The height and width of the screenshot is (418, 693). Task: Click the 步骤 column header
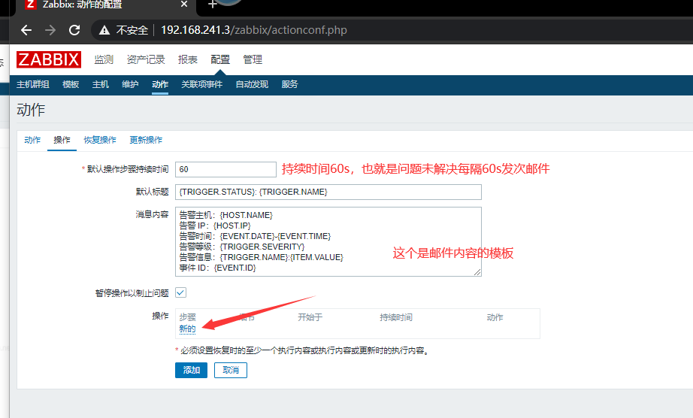187,317
